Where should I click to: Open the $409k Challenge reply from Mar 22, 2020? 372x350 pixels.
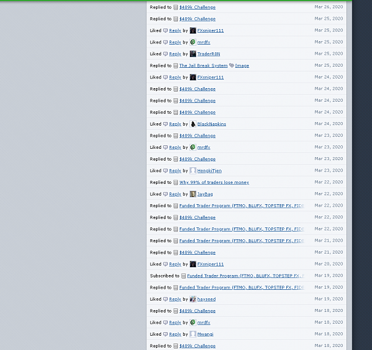(198, 218)
